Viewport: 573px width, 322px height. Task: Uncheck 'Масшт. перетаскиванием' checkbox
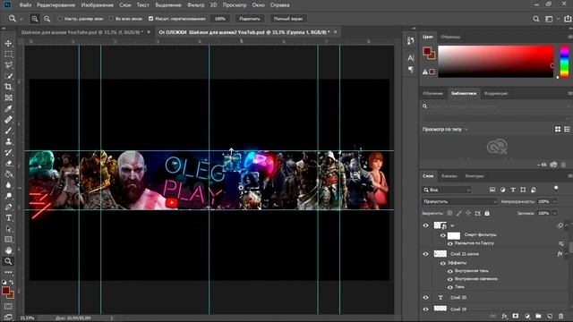[x=150, y=19]
